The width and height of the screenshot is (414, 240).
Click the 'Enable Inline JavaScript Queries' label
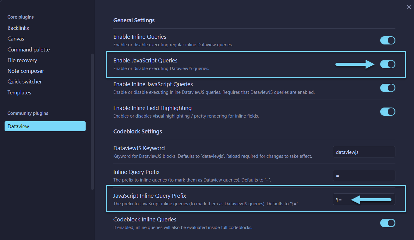tap(153, 84)
